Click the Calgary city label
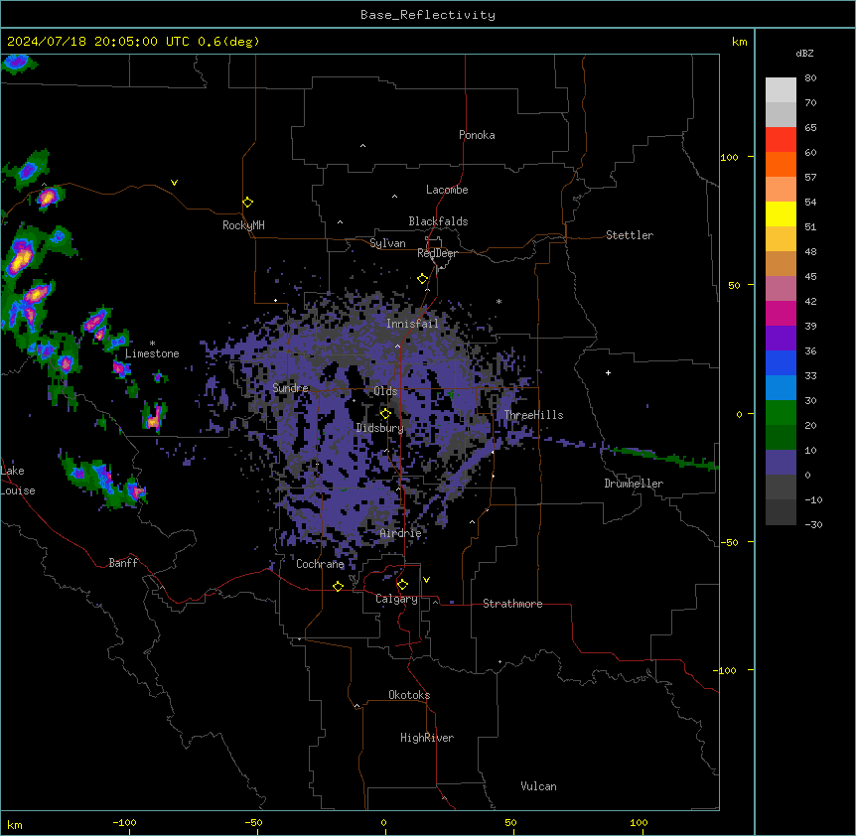 click(x=396, y=599)
